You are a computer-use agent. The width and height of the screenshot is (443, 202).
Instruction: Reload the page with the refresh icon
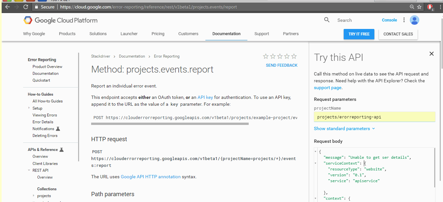click(26, 7)
